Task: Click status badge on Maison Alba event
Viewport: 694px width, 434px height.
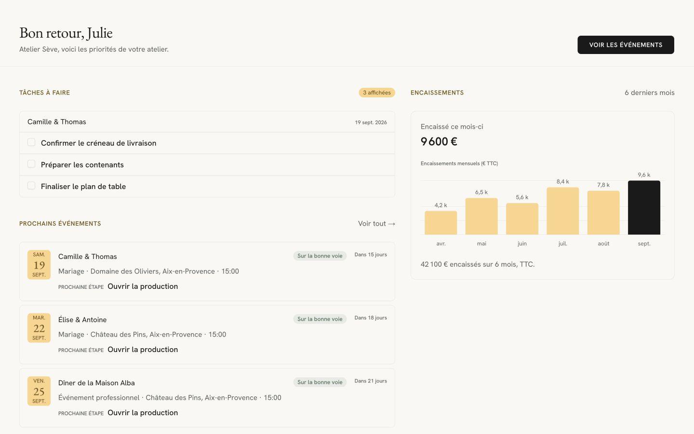Action: pos(320,382)
